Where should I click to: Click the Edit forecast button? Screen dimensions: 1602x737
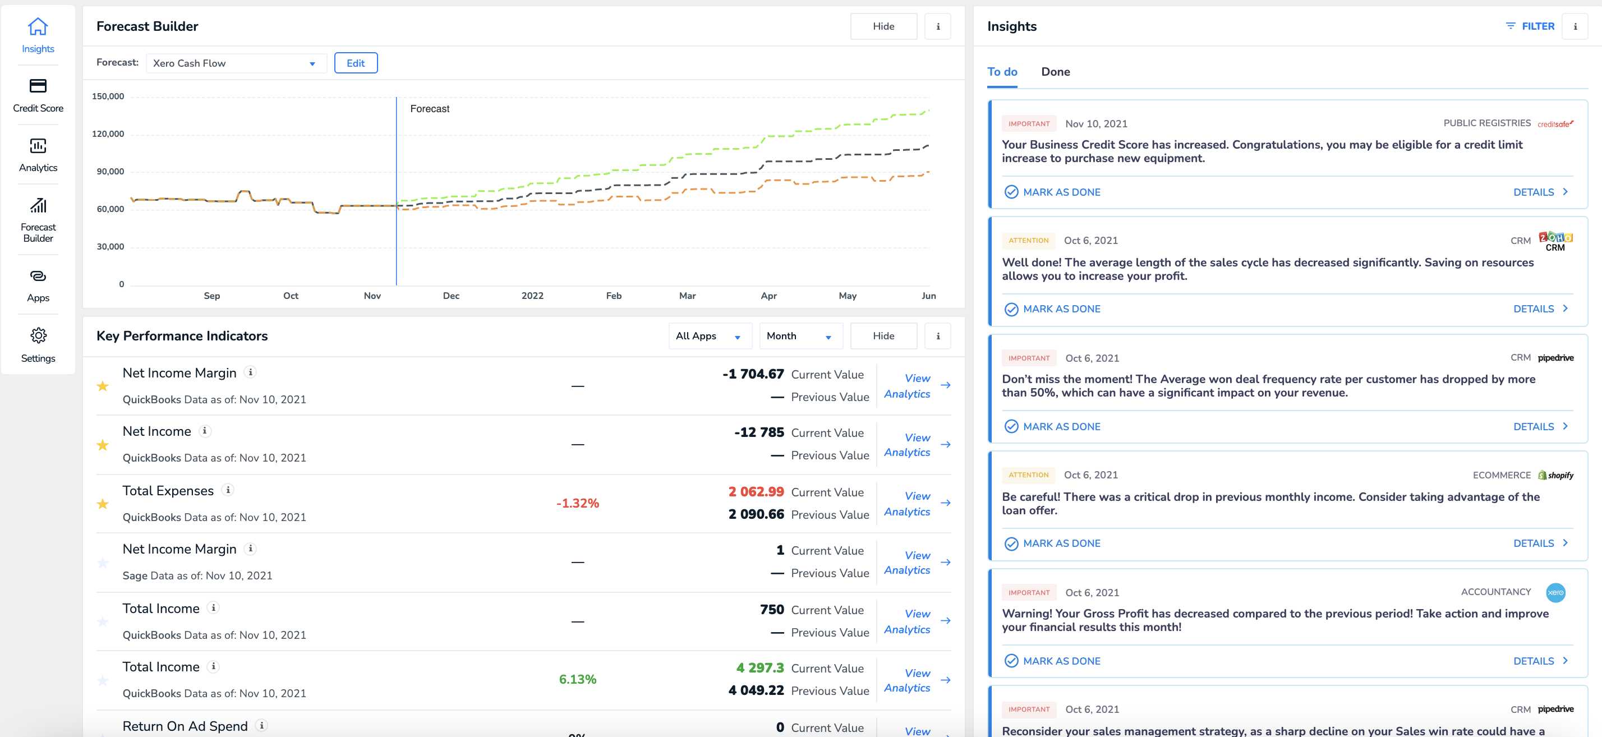(356, 63)
